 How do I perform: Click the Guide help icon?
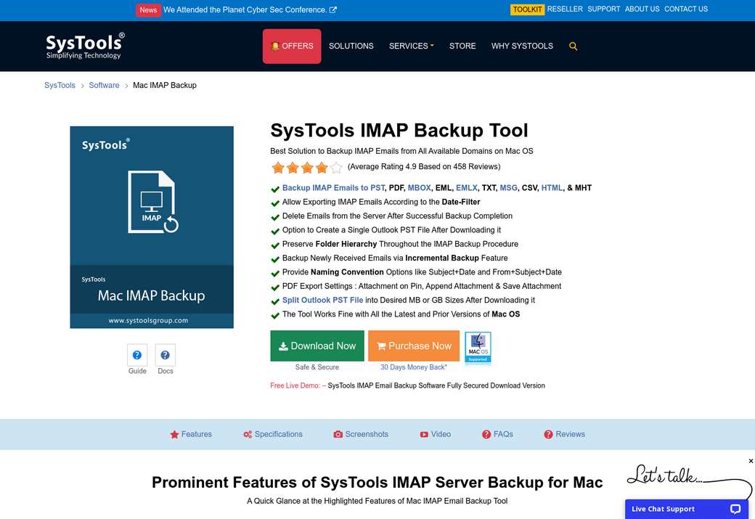[137, 355]
